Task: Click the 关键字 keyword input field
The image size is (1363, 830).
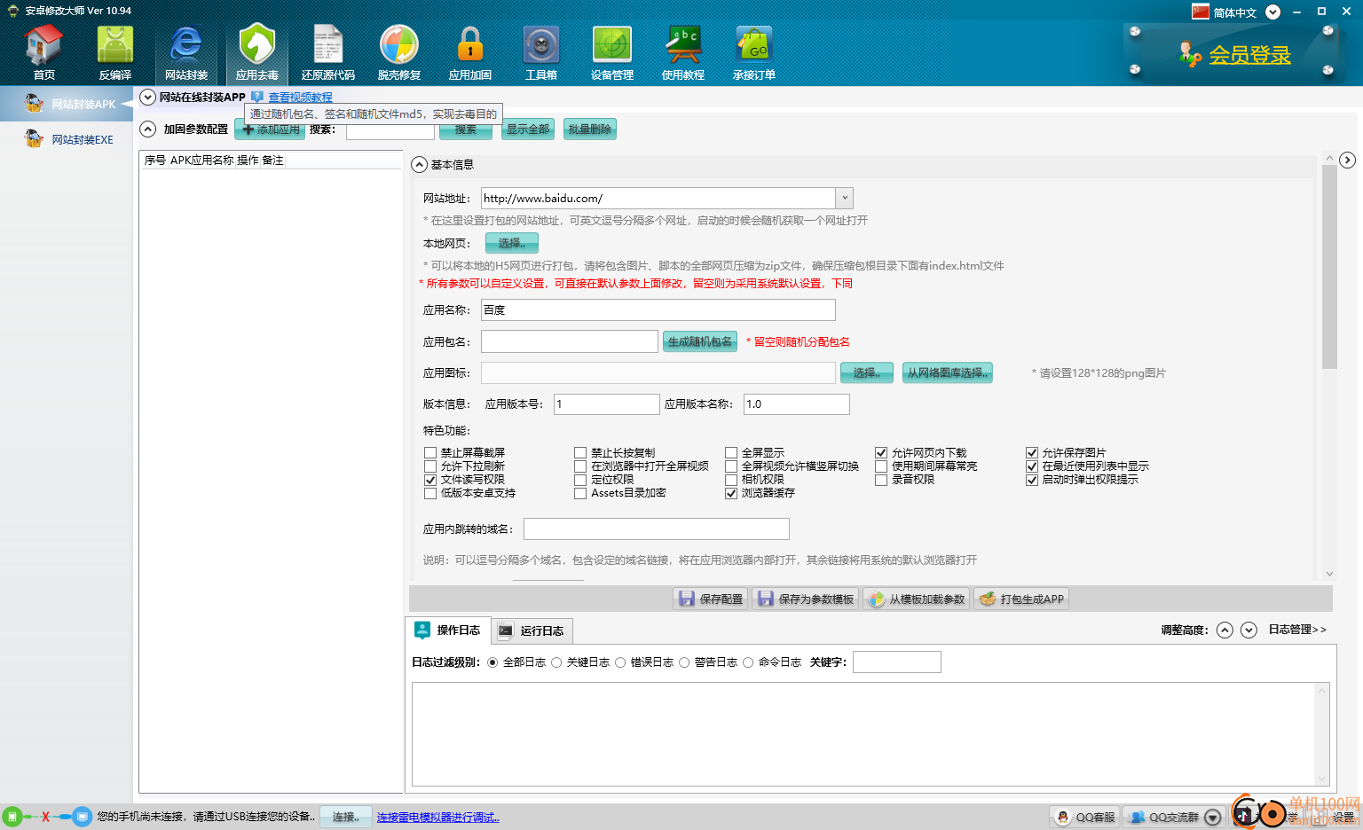Action: pos(897,662)
